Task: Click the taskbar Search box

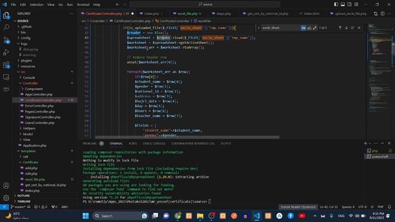Action: tap(120, 216)
